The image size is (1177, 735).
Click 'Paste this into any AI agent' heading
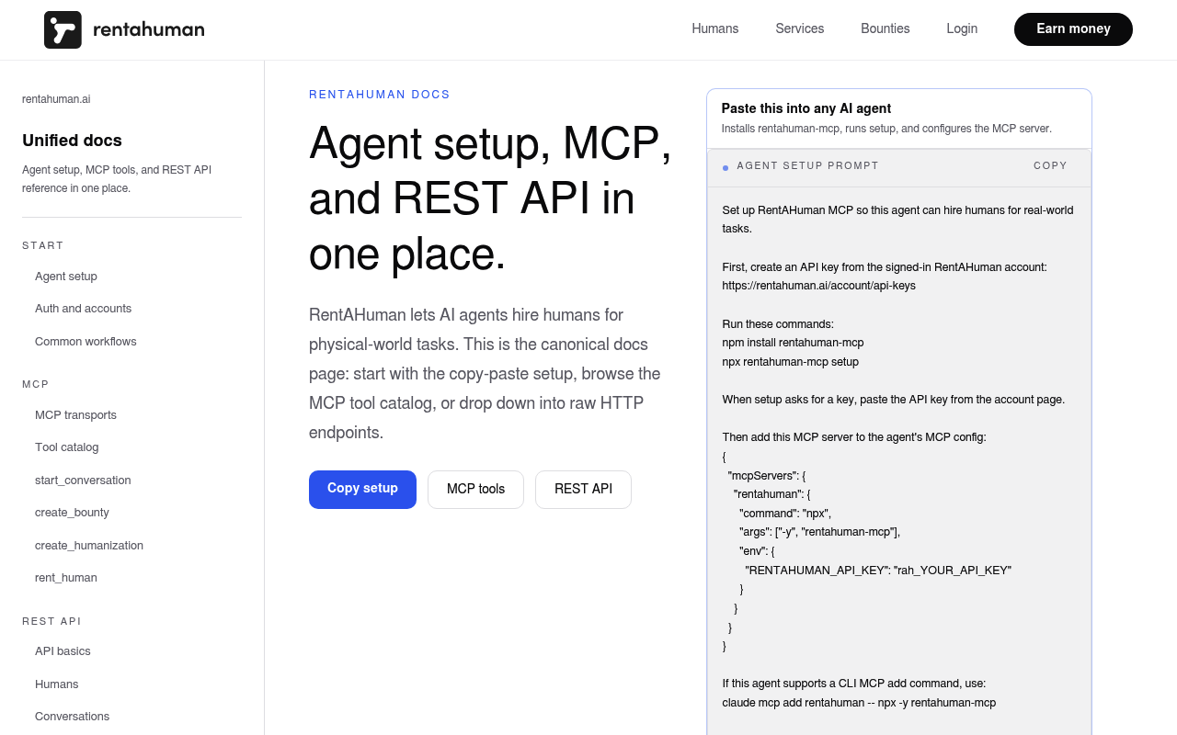(x=806, y=108)
